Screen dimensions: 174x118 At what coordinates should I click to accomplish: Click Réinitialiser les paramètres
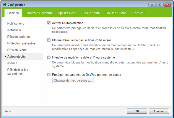[18, 72]
